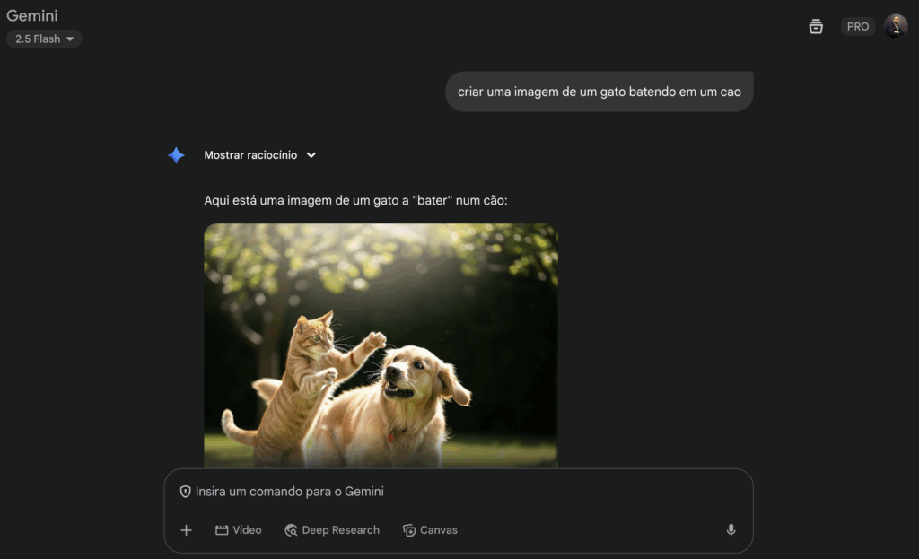This screenshot has height=559, width=919.
Task: Click the user prompt message bubble
Action: tap(599, 92)
